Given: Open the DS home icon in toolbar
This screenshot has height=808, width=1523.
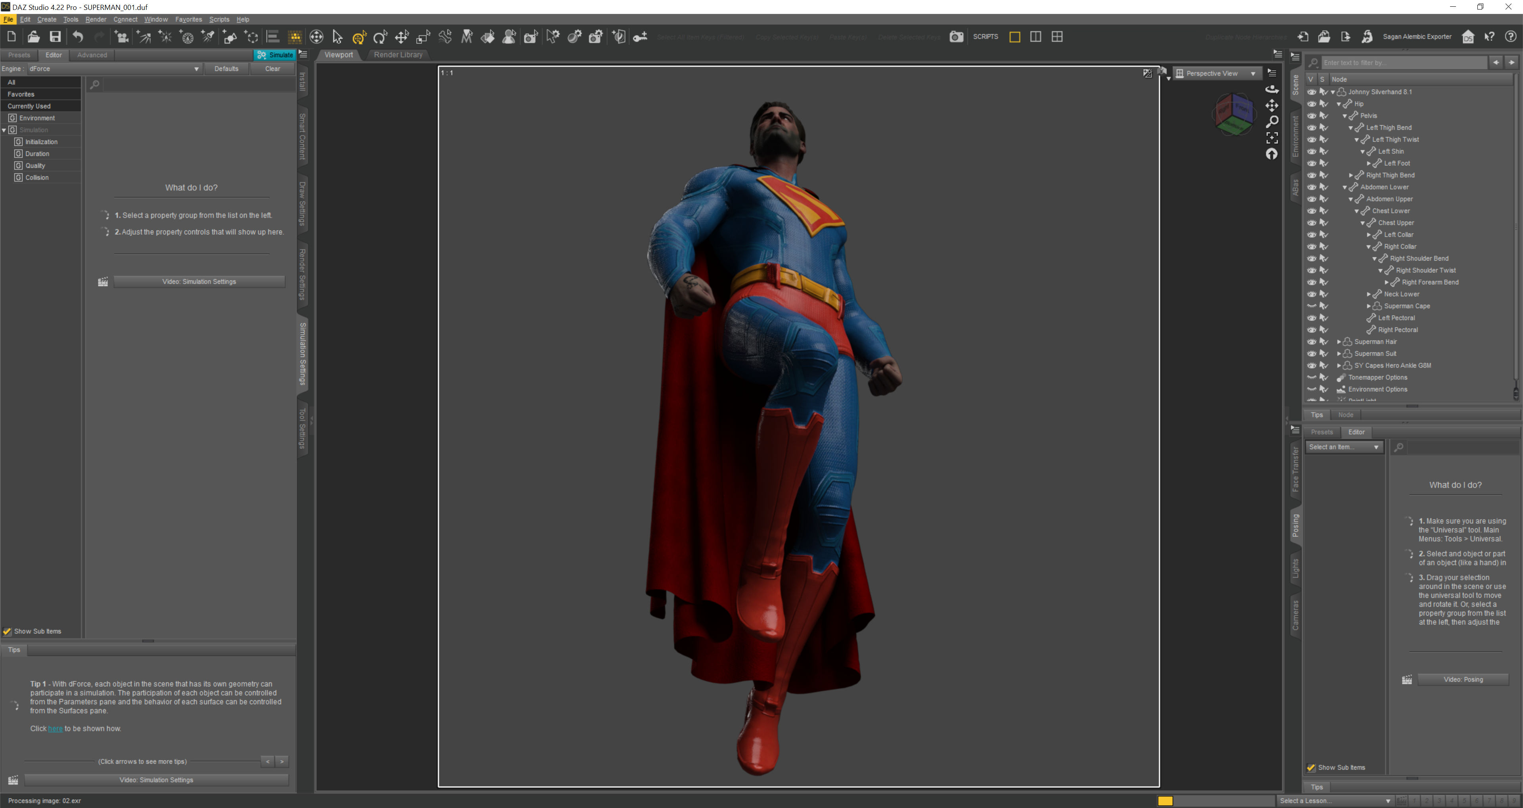Looking at the screenshot, I should (1468, 36).
